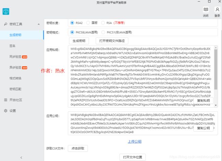222x161 pixels.
Task: Click the Alipay shield logo icon
Action: coord(6,12)
